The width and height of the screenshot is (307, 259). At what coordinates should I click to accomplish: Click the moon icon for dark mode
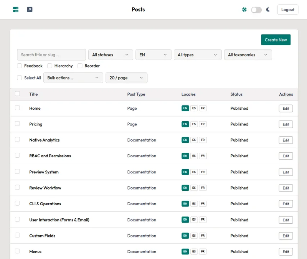(x=267, y=9)
